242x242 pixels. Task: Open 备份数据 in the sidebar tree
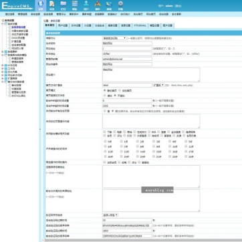coord(17,86)
